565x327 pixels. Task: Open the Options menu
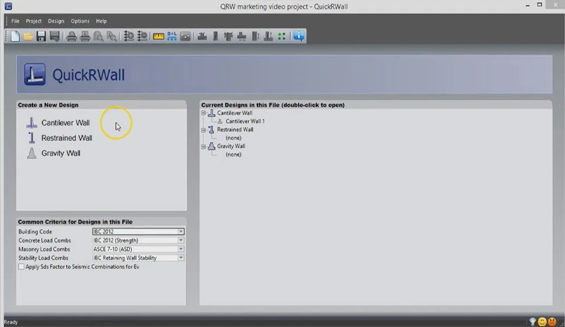(x=80, y=21)
